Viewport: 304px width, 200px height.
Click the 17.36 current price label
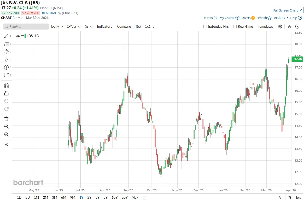click(297, 59)
